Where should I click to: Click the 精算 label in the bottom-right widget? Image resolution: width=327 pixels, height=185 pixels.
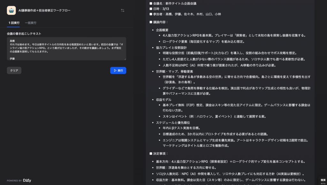[323, 180]
